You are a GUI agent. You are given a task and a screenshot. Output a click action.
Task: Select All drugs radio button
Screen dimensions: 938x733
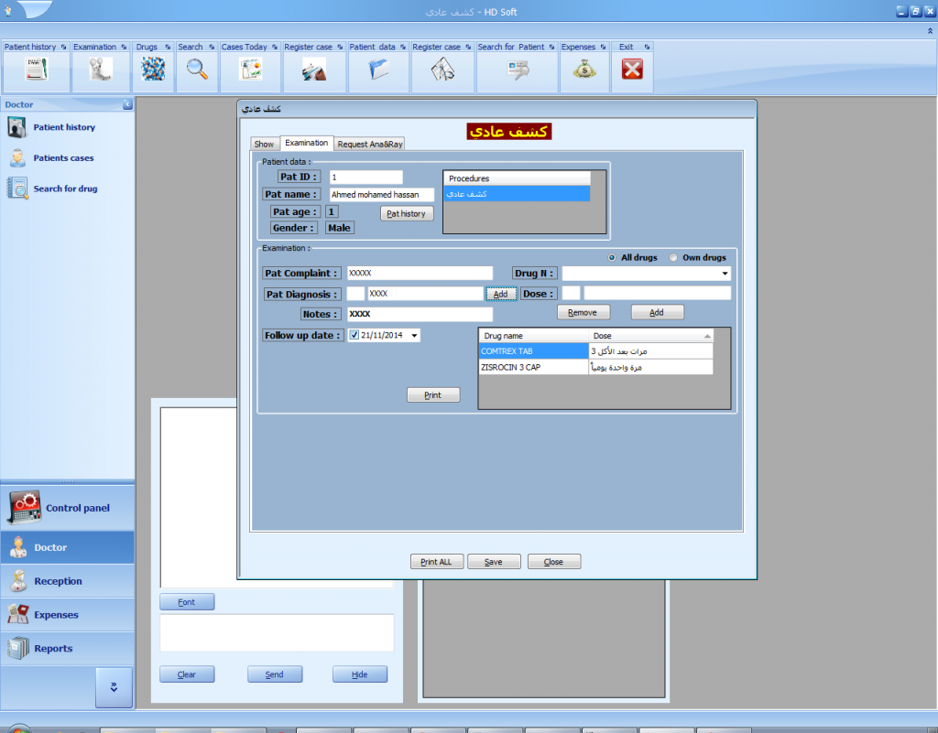611,257
